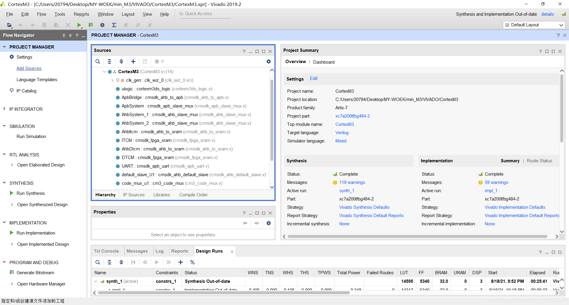The height and width of the screenshot is (305, 569).
Task: Click Project Summary horizontal scrollbar
Action: (x=417, y=237)
